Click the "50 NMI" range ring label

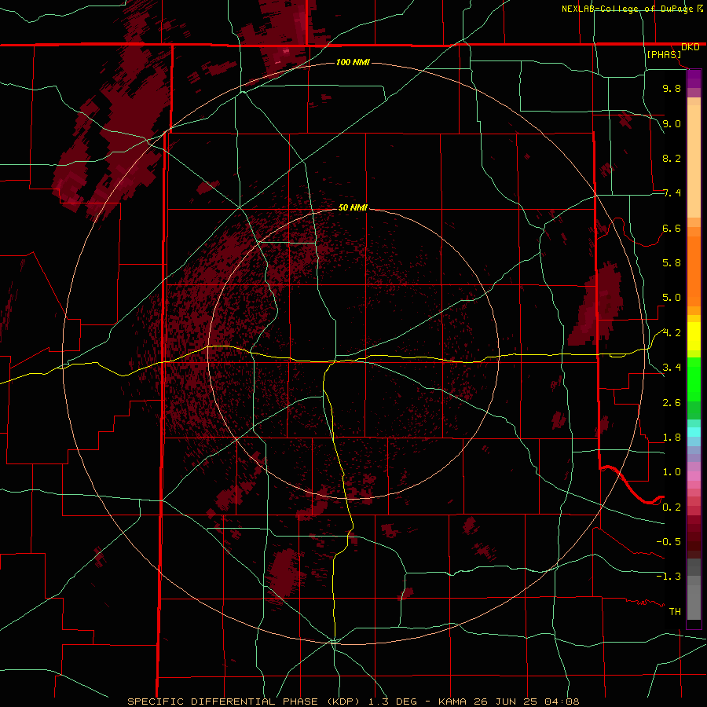353,207
